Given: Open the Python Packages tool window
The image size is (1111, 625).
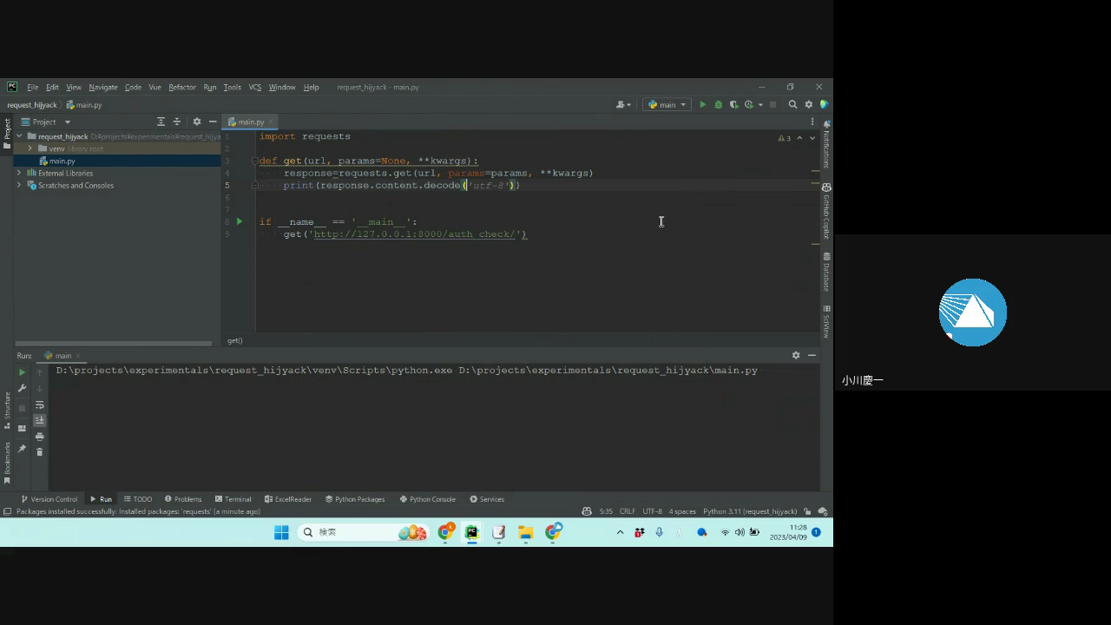Looking at the screenshot, I should click(354, 499).
